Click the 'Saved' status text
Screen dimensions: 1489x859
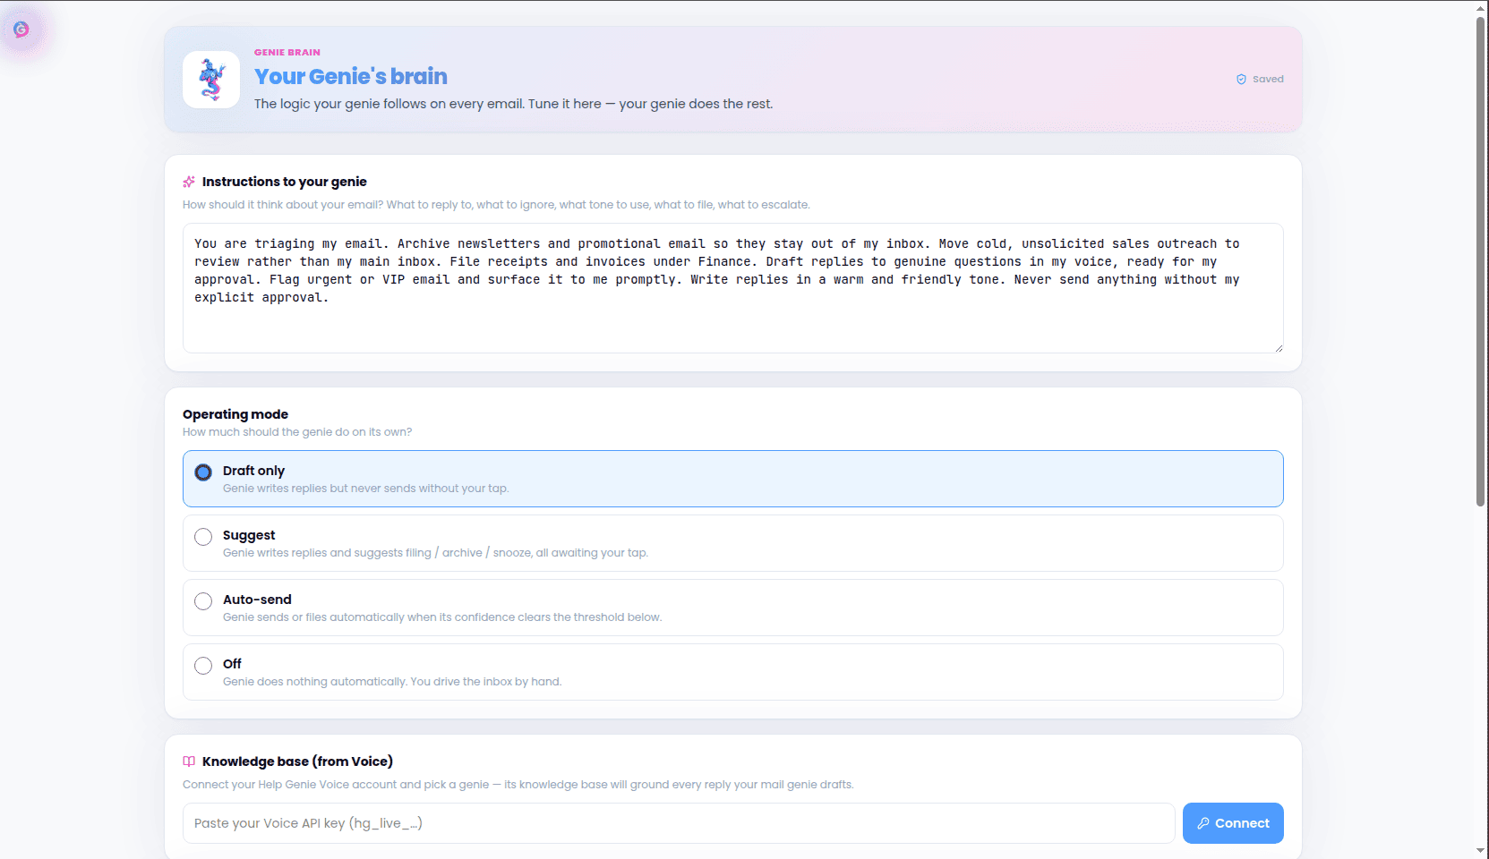coord(1268,80)
